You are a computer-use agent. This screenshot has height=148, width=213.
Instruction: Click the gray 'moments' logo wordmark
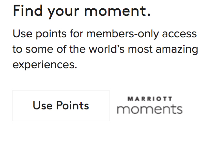[x=149, y=109]
